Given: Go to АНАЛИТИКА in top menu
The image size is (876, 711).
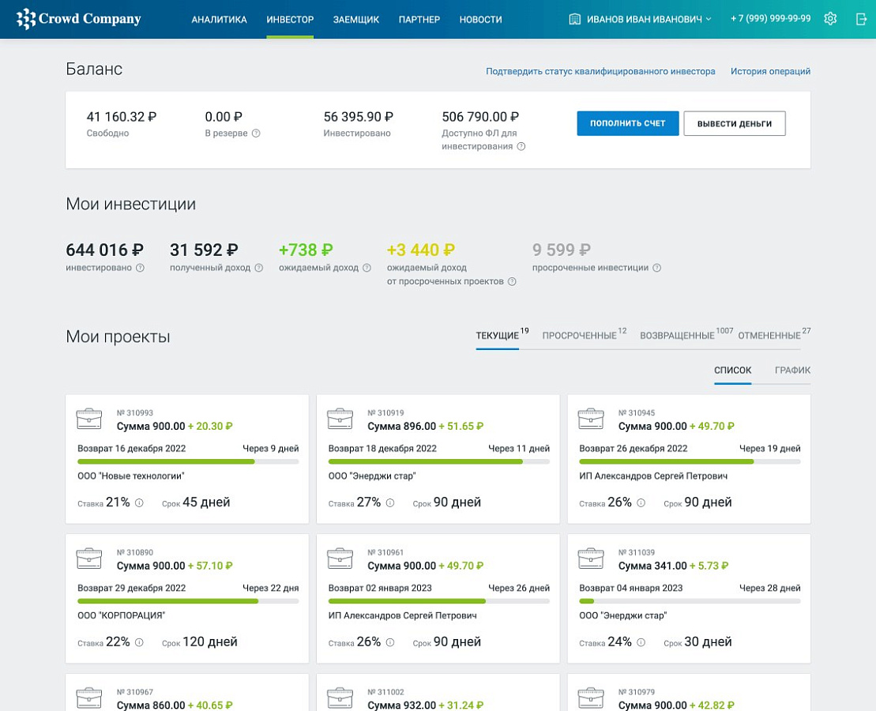Looking at the screenshot, I should 219,20.
